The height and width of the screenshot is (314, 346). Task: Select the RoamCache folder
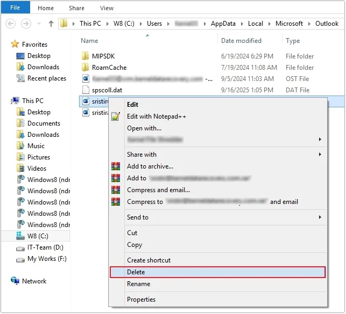pyautogui.click(x=109, y=68)
